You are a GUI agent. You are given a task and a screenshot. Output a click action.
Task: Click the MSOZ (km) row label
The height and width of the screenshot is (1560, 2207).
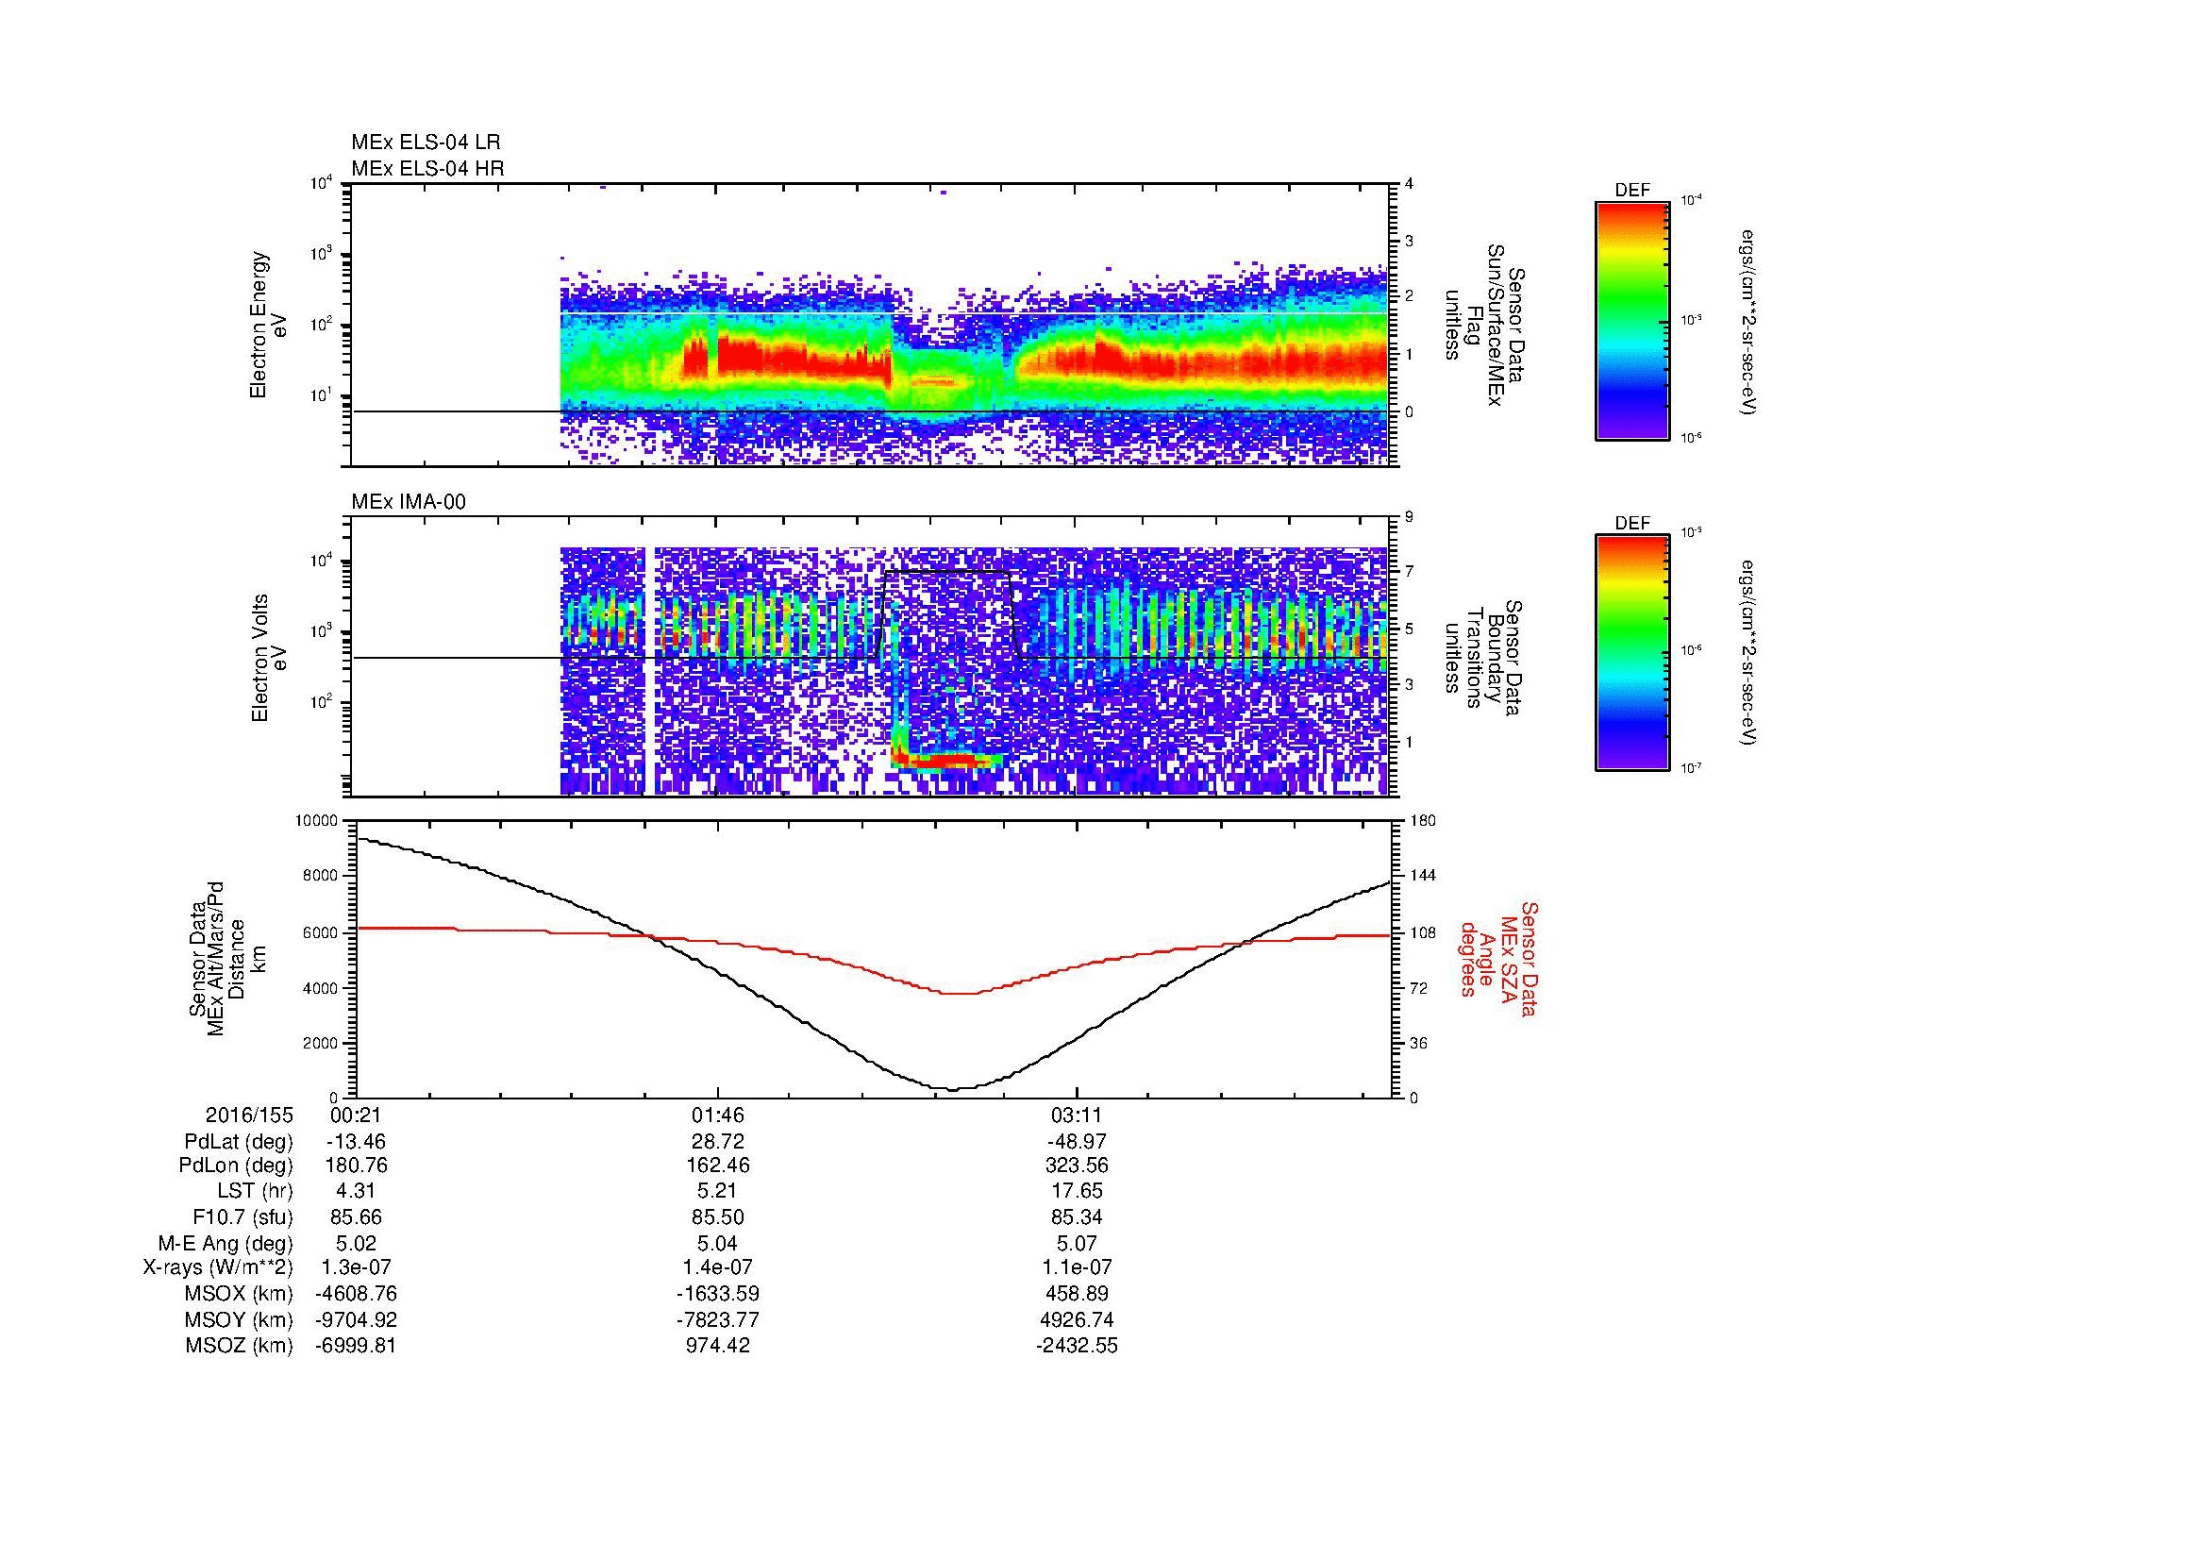(x=240, y=1346)
